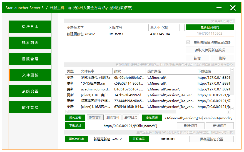244x152 pixels.
Task: Click the 下载链接 column header
Action: (213, 71)
